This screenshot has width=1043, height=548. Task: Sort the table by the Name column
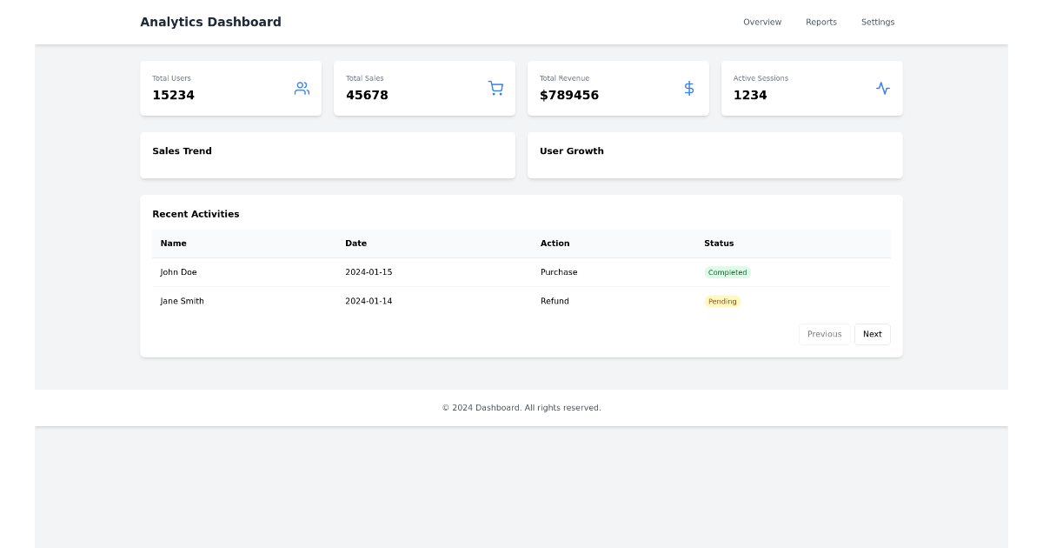click(x=173, y=244)
